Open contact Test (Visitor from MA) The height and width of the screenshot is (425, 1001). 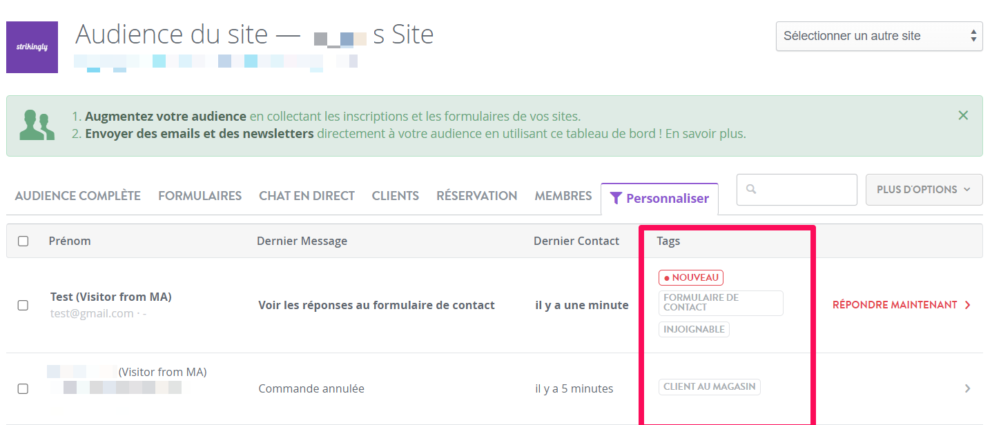click(111, 297)
